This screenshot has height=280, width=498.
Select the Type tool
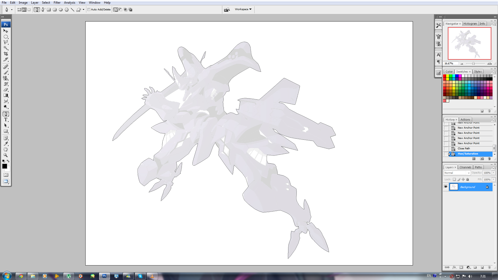6,120
